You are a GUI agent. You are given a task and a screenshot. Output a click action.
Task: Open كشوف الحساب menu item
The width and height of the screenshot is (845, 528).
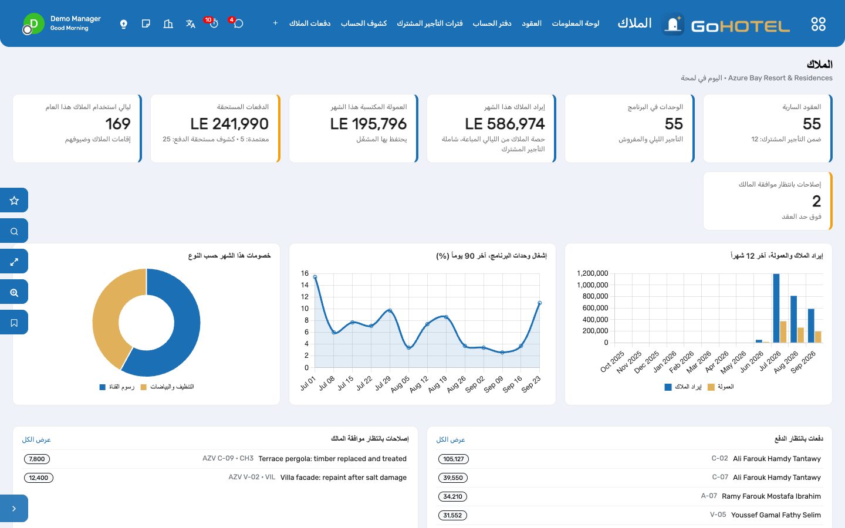coord(364,23)
